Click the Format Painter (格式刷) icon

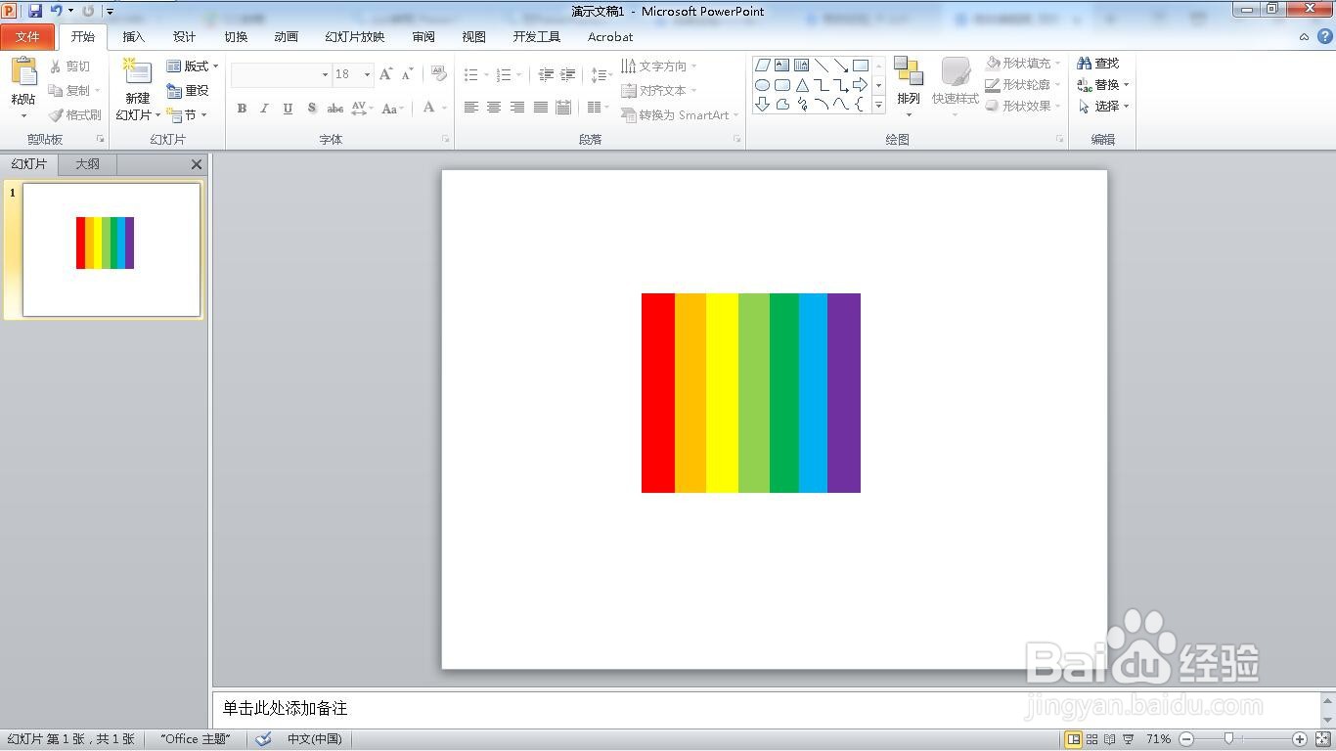point(56,115)
